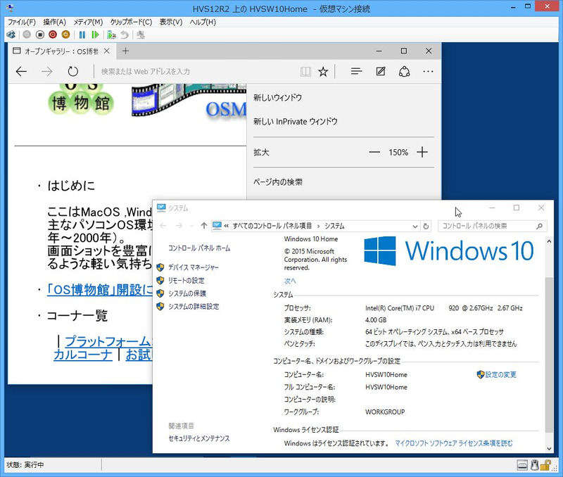Open メディア(M) menu
This screenshot has height=477, width=563.
pos(88,22)
